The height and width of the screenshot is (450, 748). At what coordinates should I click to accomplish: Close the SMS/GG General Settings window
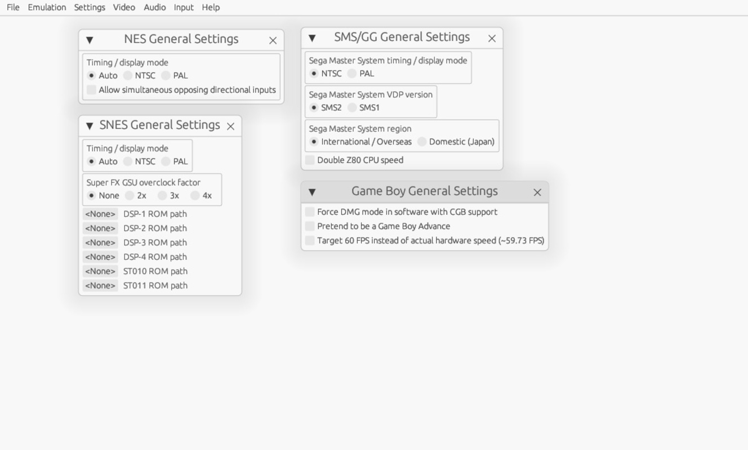[x=492, y=38]
